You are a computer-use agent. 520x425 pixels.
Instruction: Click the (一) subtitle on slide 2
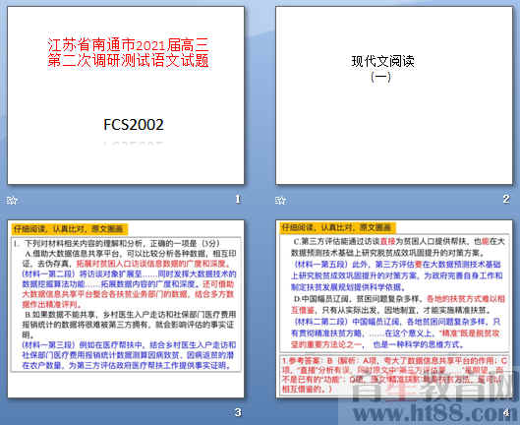click(x=380, y=77)
